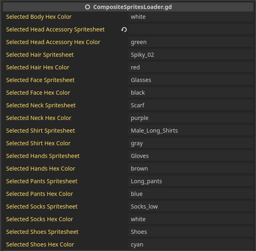Select 'Selected Head Accessory Hex Color' label
This screenshot has height=251, width=256.
53,42
